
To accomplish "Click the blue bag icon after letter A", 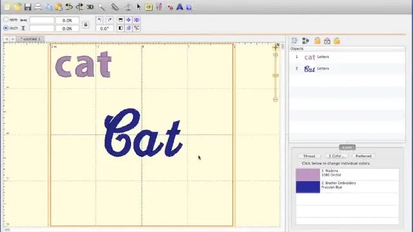I will coord(189,7).
